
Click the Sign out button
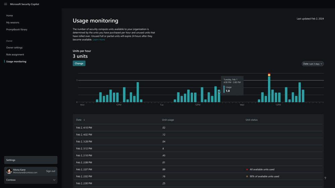point(51,171)
